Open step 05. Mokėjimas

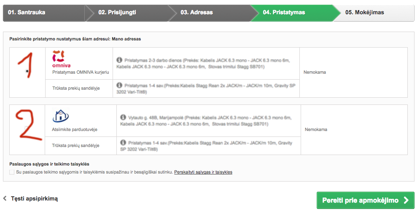coord(374,13)
